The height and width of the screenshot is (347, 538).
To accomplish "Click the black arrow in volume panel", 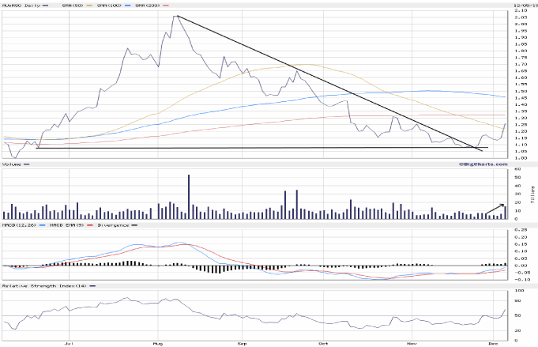I will click(x=497, y=208).
